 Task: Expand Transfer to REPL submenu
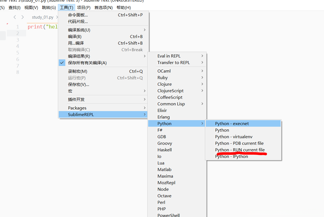click(177, 62)
